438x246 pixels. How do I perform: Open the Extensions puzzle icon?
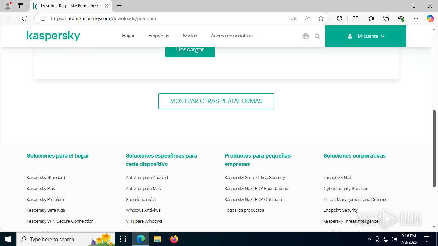[x=339, y=18]
